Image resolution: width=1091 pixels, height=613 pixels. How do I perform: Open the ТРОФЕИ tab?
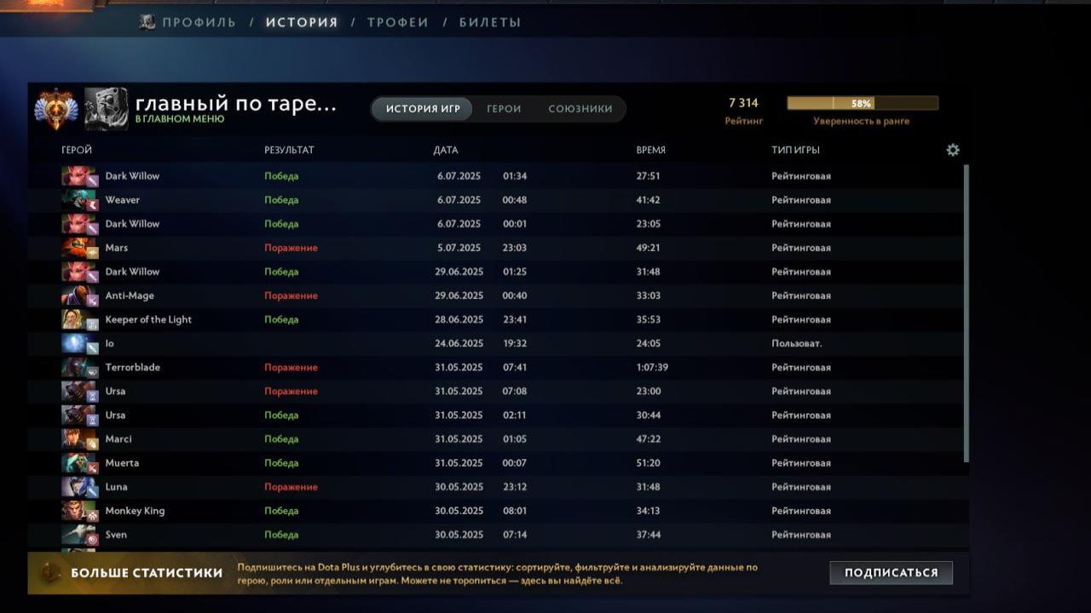(398, 22)
